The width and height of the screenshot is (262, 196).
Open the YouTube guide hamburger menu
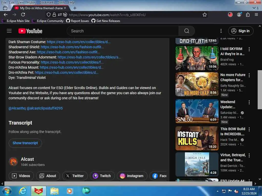tap(9, 31)
